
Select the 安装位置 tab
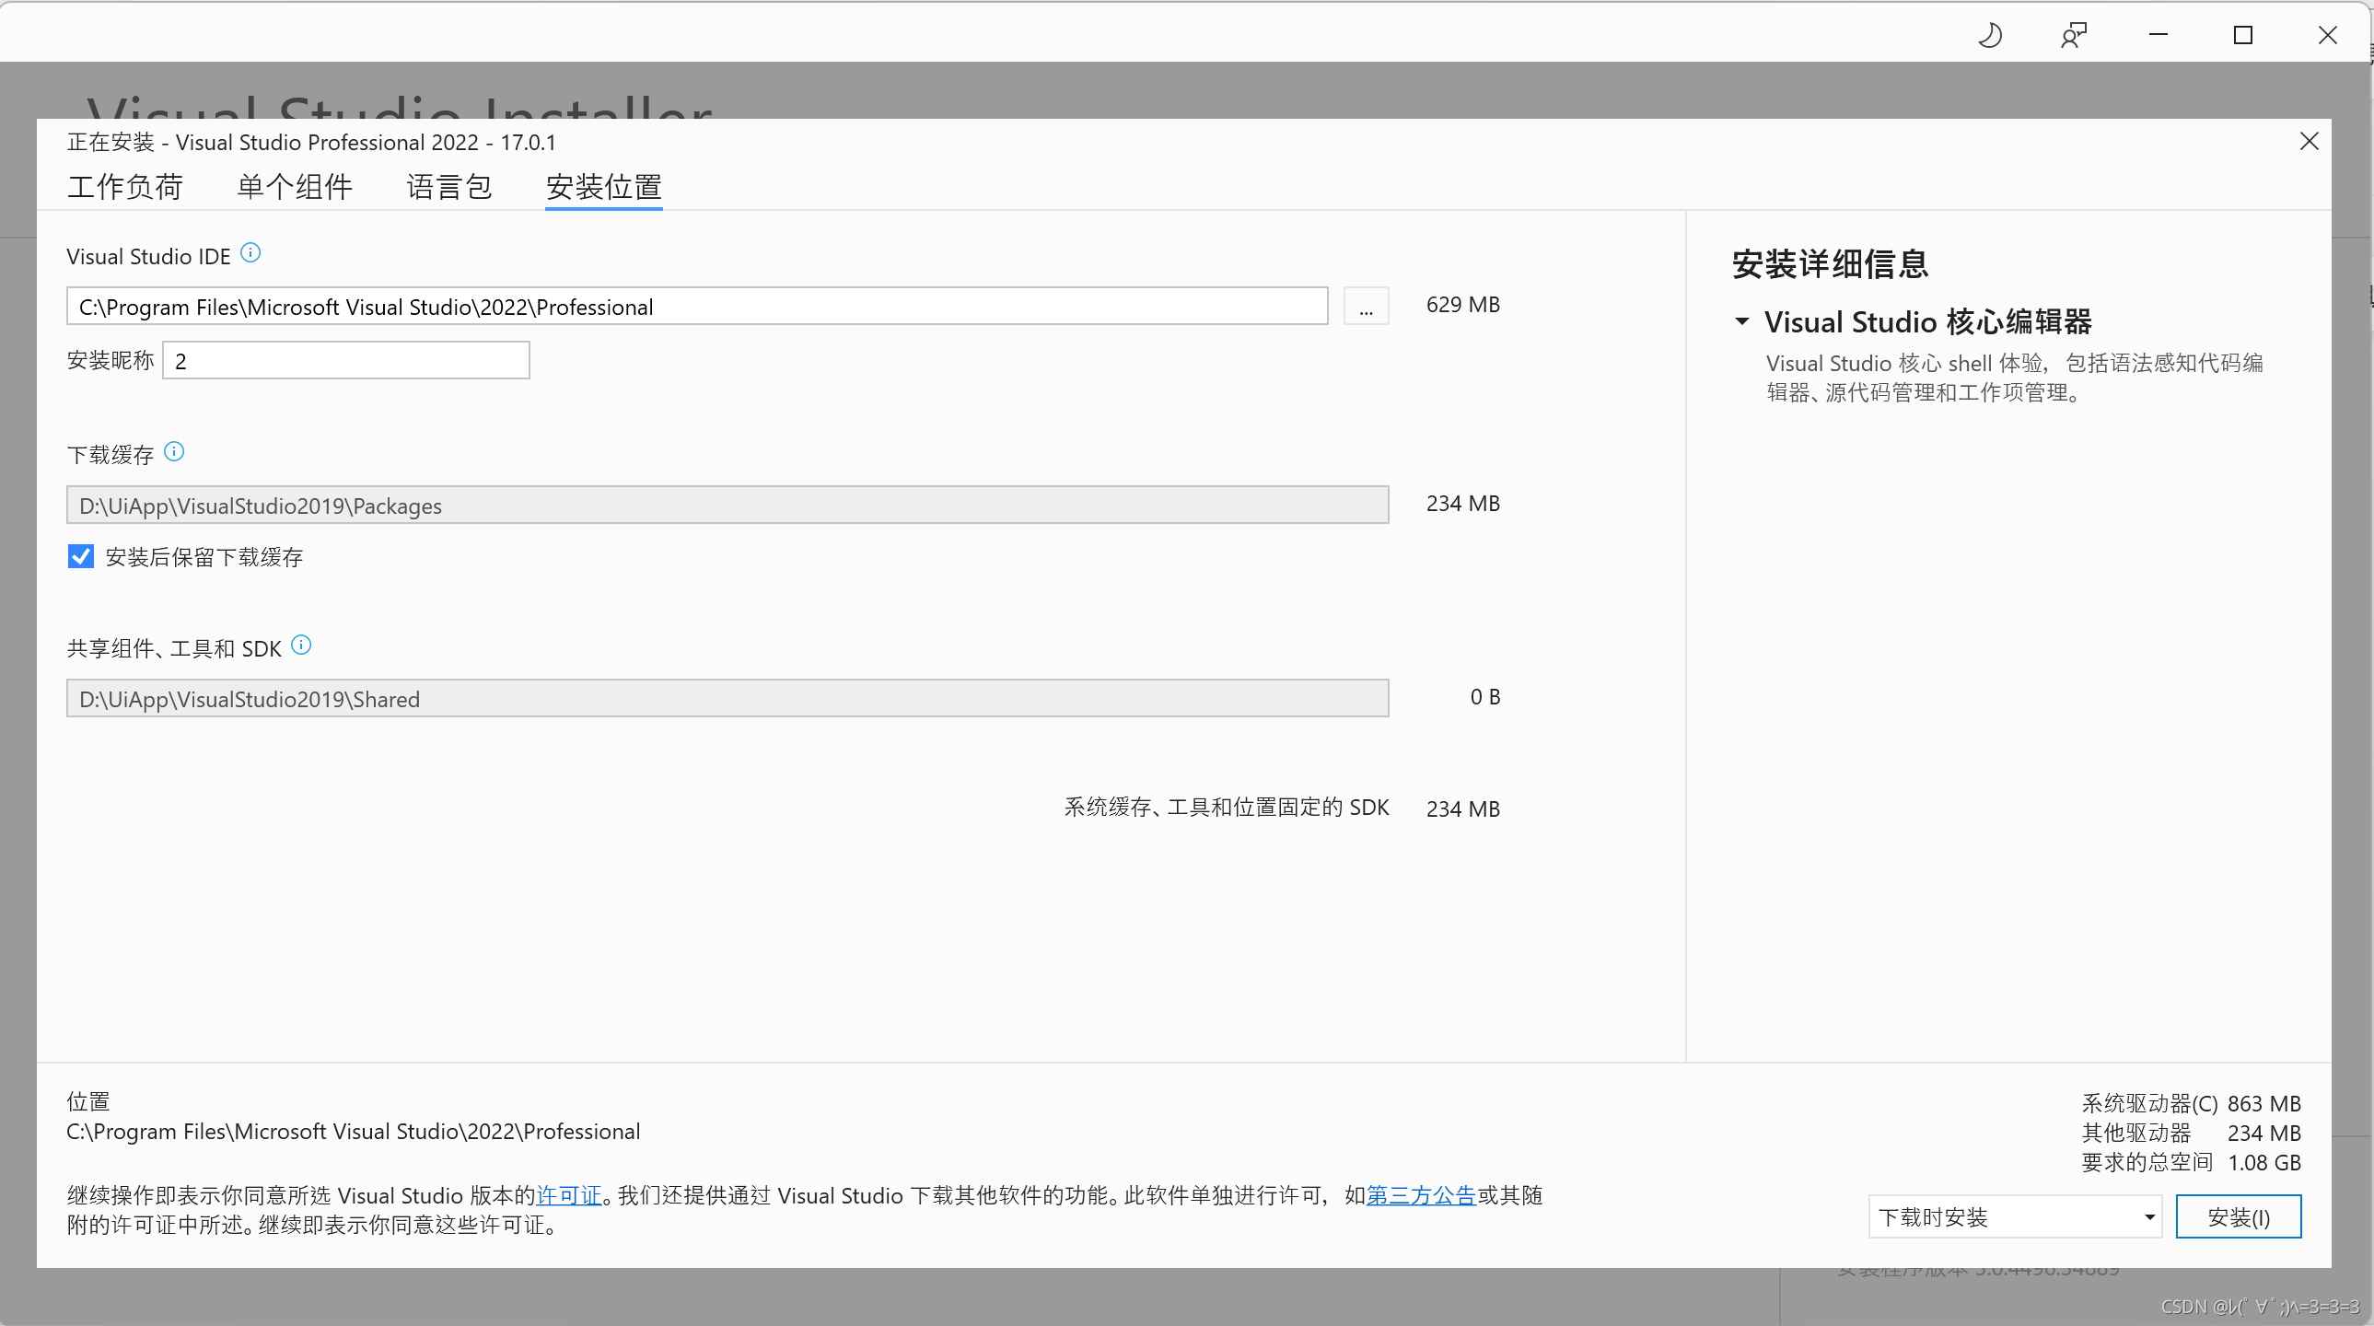pyautogui.click(x=604, y=187)
